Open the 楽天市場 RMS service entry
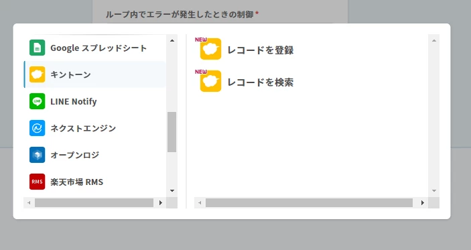This screenshot has width=471, height=250. click(x=94, y=182)
